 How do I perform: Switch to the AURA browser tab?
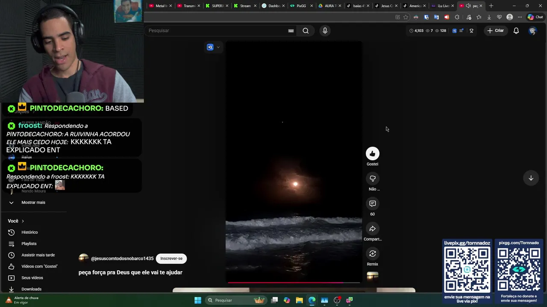[329, 6]
